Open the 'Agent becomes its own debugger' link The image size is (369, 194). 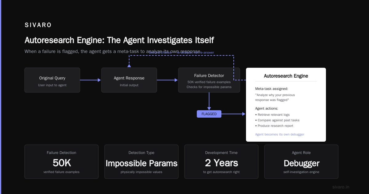pyautogui.click(x=280, y=134)
